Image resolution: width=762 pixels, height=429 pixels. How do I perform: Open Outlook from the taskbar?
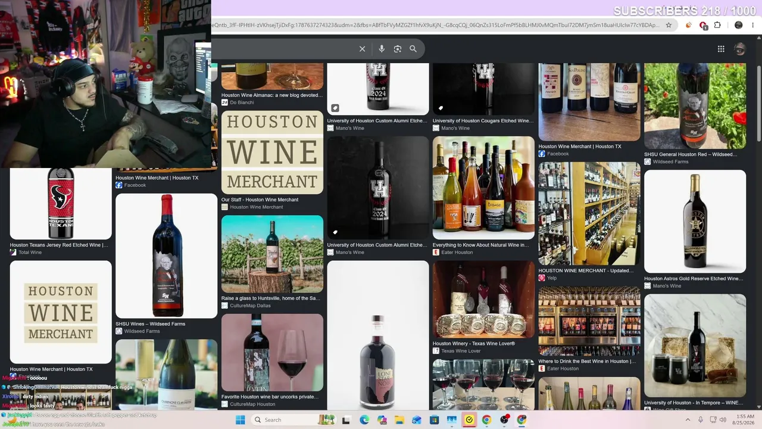pyautogui.click(x=417, y=420)
